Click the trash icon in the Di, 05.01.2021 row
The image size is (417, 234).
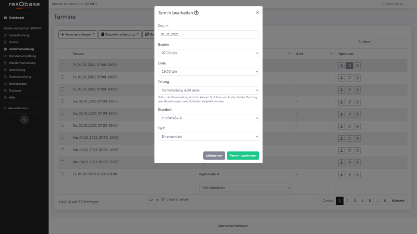click(357, 175)
